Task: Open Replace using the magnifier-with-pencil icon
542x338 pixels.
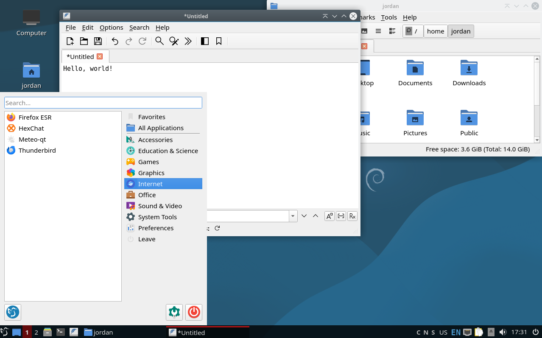Action: pos(174,41)
